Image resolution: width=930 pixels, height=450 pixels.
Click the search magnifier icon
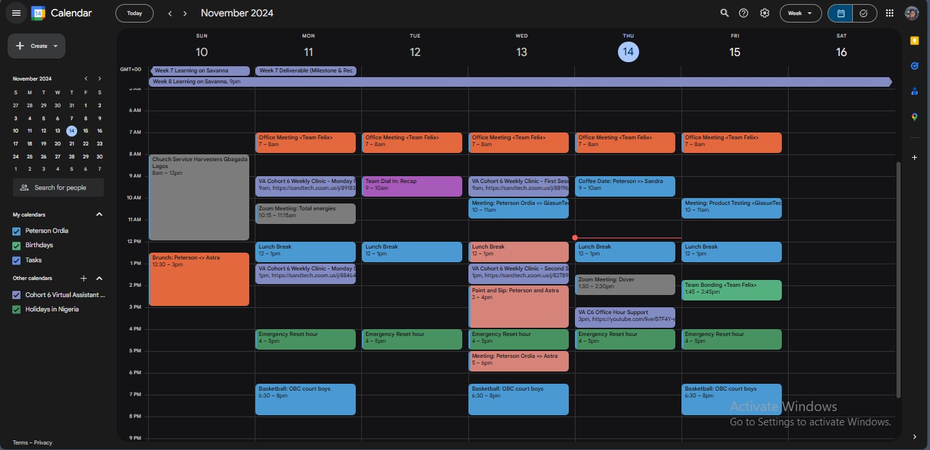pyautogui.click(x=724, y=13)
